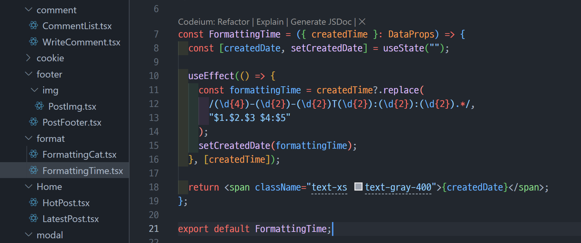Click the replace method on line 11
This screenshot has width=581, height=243.
[401, 90]
